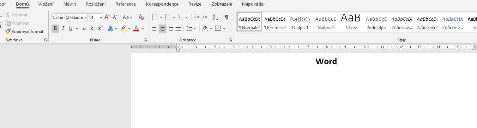Toggle Underline formatting
477x128 pixels.
(x=71, y=28)
